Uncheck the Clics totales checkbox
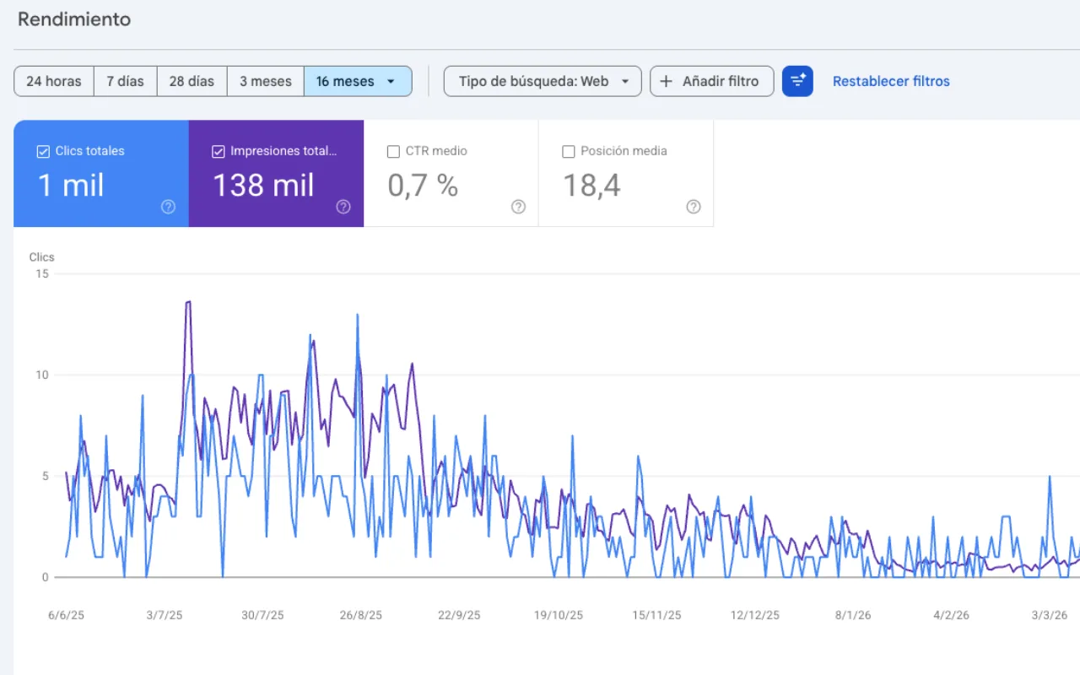 tap(43, 152)
